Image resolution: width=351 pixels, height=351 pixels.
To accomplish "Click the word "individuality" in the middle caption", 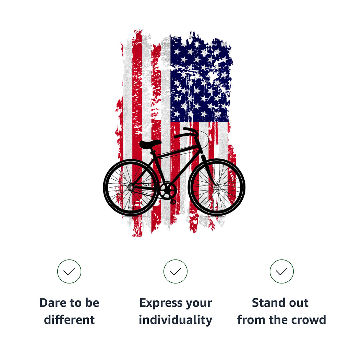I will click(x=175, y=320).
